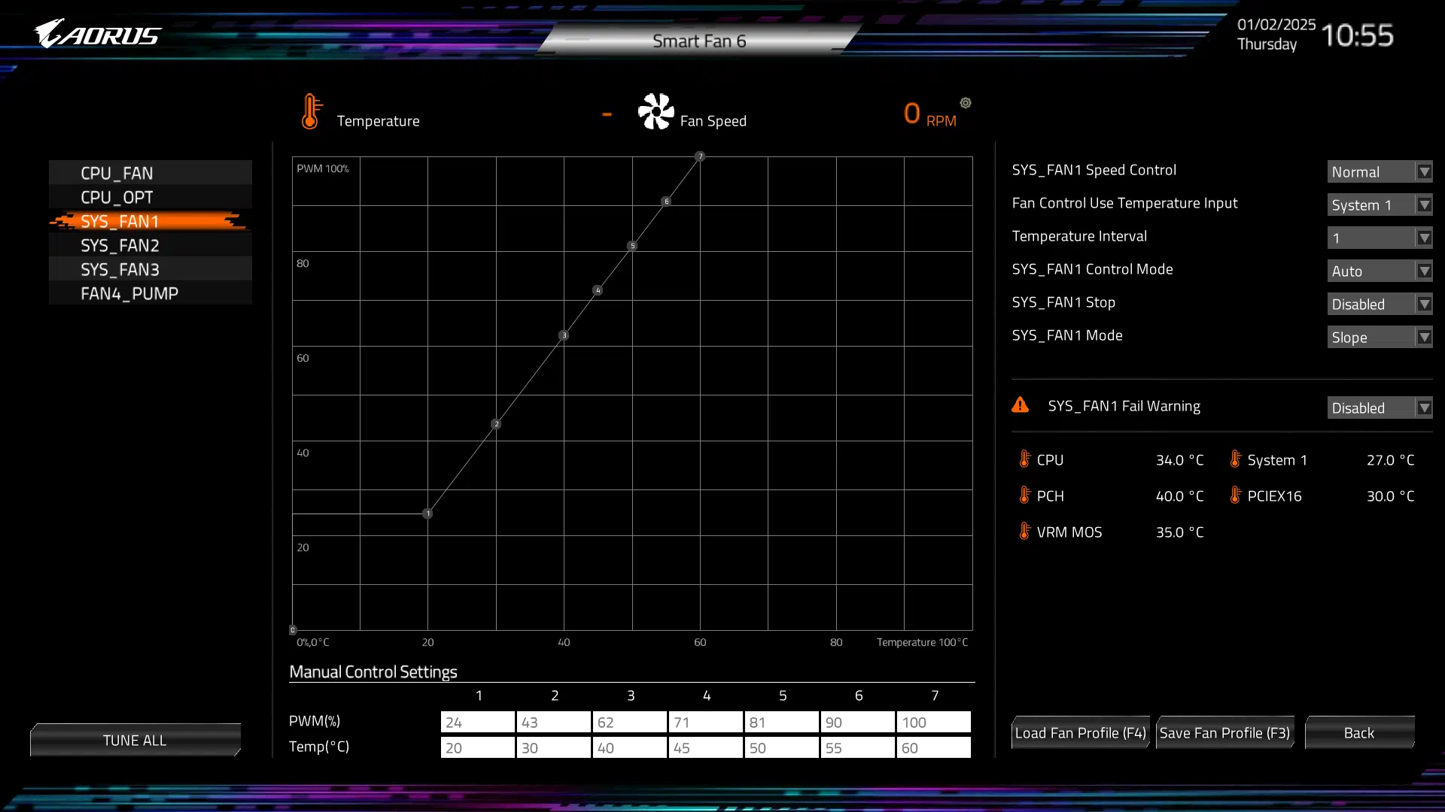This screenshot has width=1445, height=812.
Task: Click Temp field for point 1 (20)
Action: click(x=478, y=747)
